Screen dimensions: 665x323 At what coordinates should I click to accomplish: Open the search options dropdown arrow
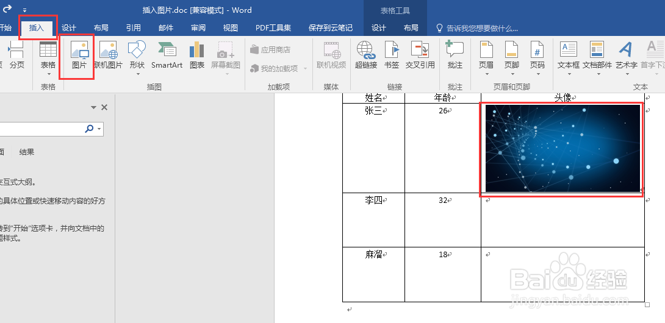pyautogui.click(x=99, y=129)
